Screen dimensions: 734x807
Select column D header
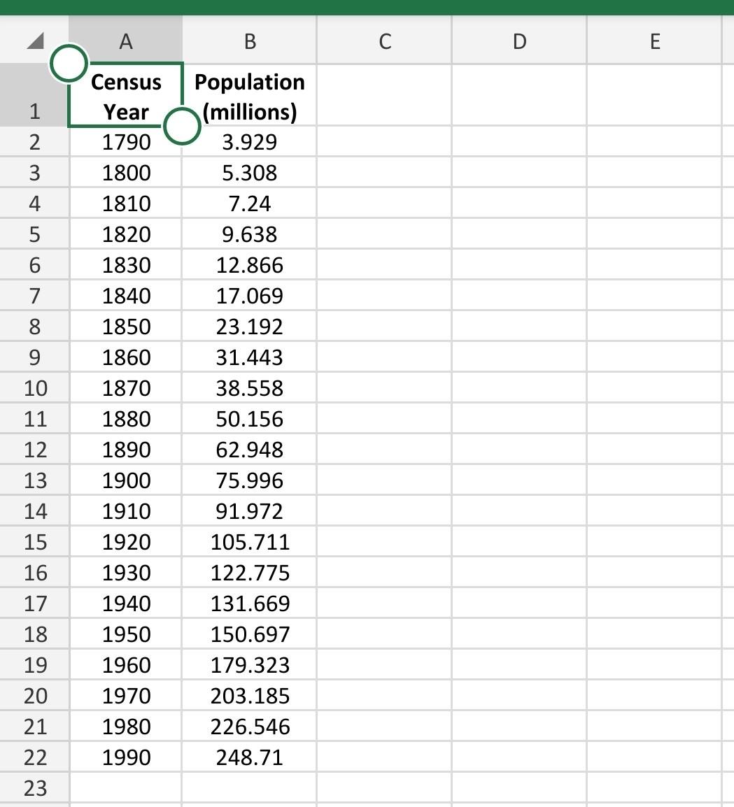click(x=519, y=40)
